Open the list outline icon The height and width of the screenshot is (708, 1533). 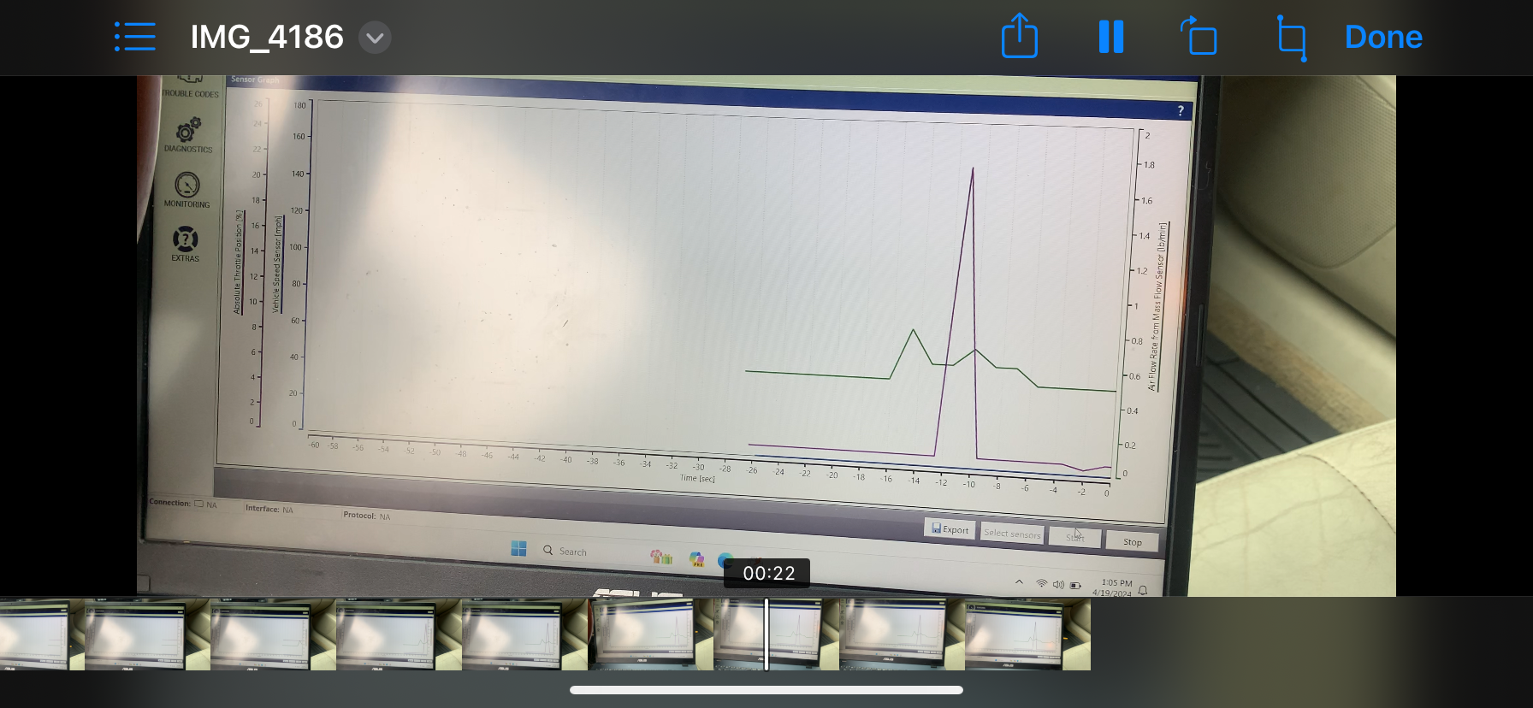click(135, 37)
